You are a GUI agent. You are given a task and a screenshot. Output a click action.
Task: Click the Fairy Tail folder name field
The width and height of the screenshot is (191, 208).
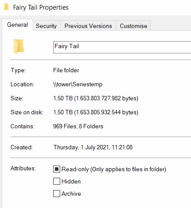(x=122, y=47)
